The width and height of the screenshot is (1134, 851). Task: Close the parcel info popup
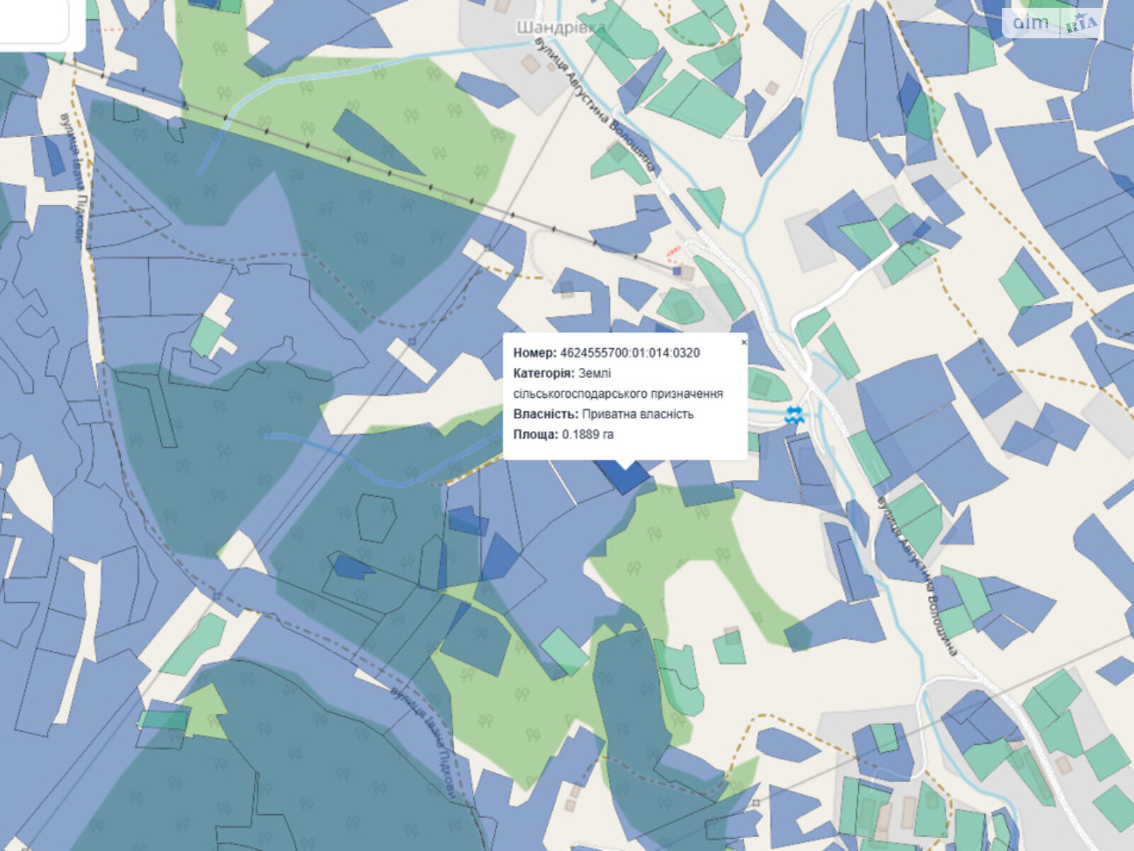tap(743, 342)
